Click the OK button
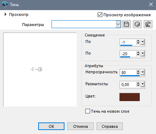Viewport: 156px width, 134px height. tap(51, 126)
